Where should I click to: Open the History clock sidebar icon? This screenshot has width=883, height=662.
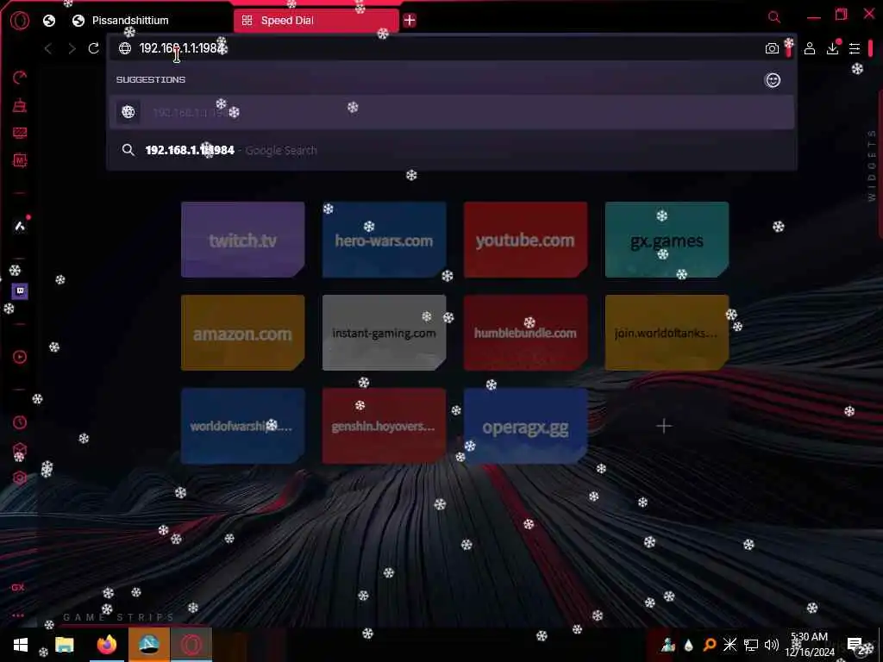click(20, 422)
